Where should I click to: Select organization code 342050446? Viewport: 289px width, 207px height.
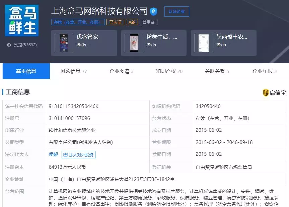208,106
